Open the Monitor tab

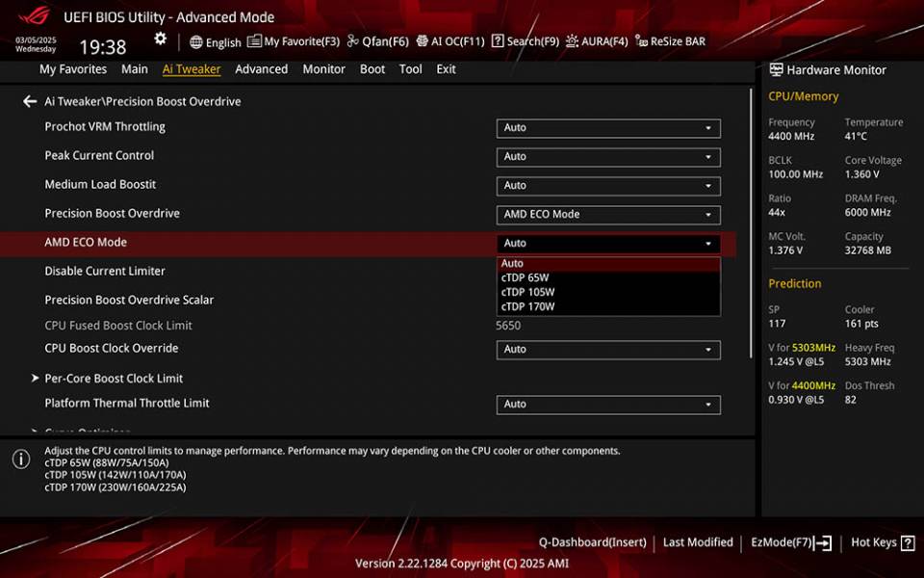coord(324,69)
